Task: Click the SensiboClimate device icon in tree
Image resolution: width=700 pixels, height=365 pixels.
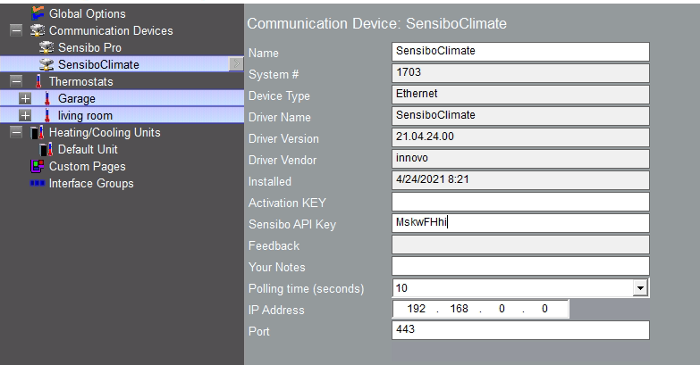Action: [x=46, y=64]
